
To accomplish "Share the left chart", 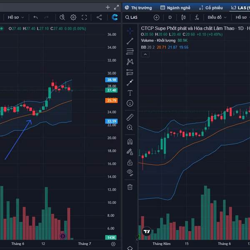I will point(99,17).
